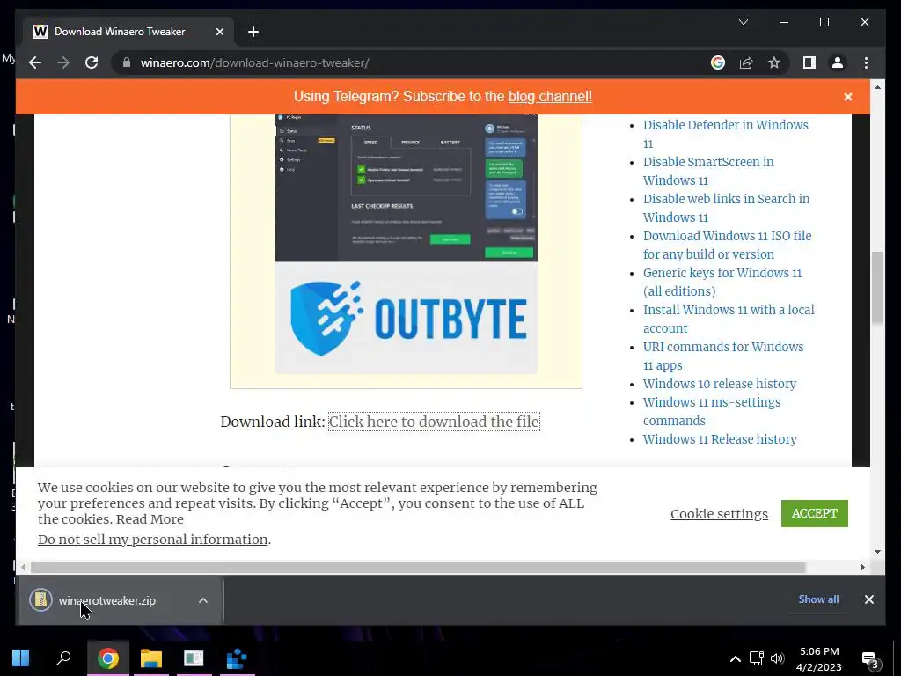Open Disable web links in Search link
The height and width of the screenshot is (676, 901).
(x=726, y=208)
